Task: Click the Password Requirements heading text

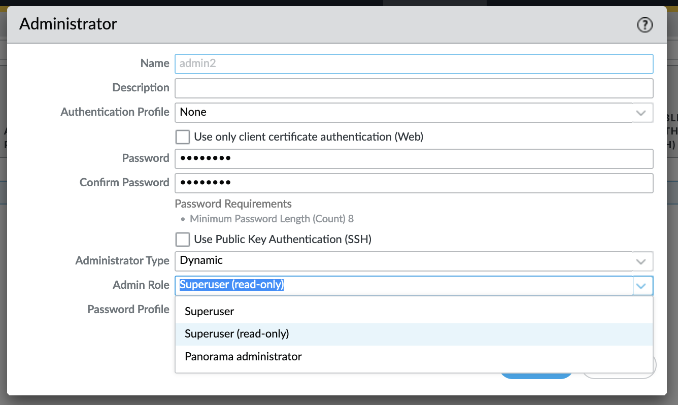Action: point(233,204)
